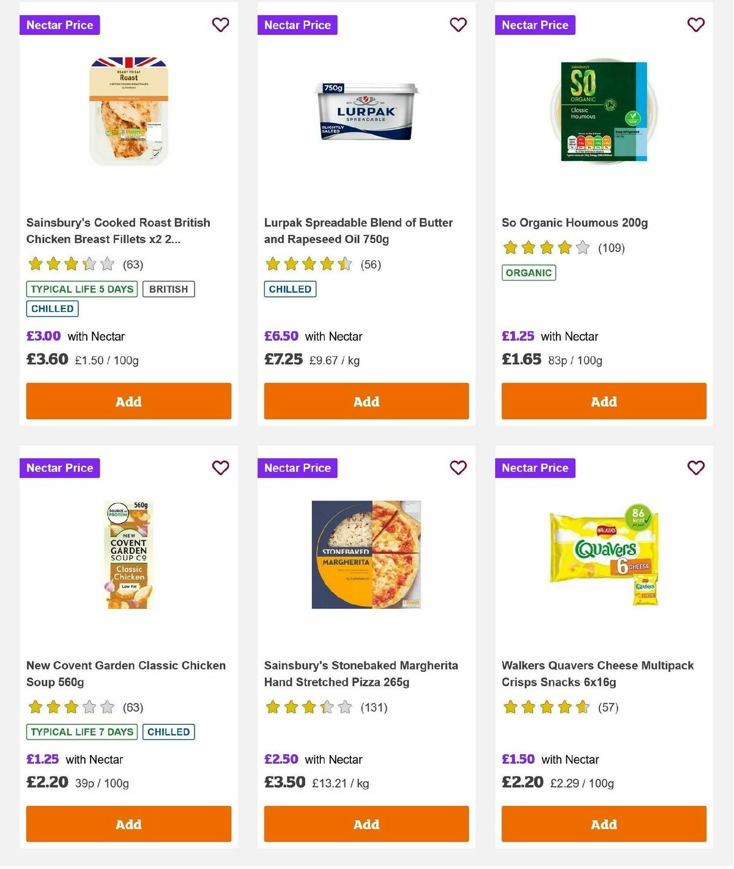Click the BRITISH tag on the chicken fillets
Viewport: 734px width, 869px height.
click(169, 288)
